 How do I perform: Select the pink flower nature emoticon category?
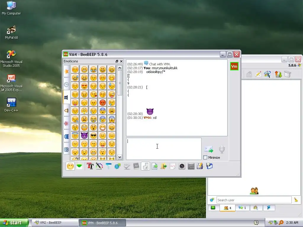(67, 123)
